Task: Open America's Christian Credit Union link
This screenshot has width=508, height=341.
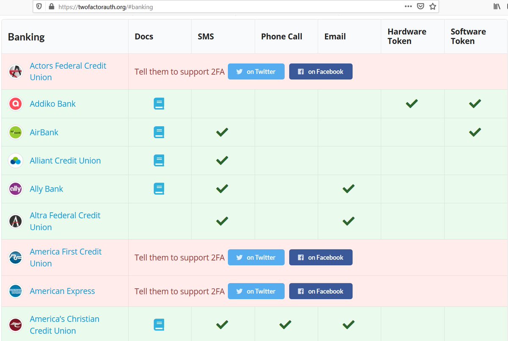Action: pos(64,325)
